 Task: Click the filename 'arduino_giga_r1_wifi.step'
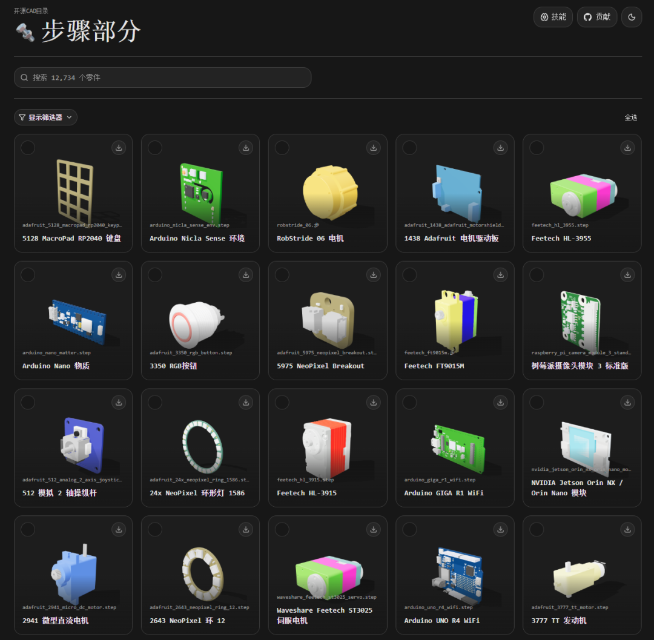coord(440,480)
